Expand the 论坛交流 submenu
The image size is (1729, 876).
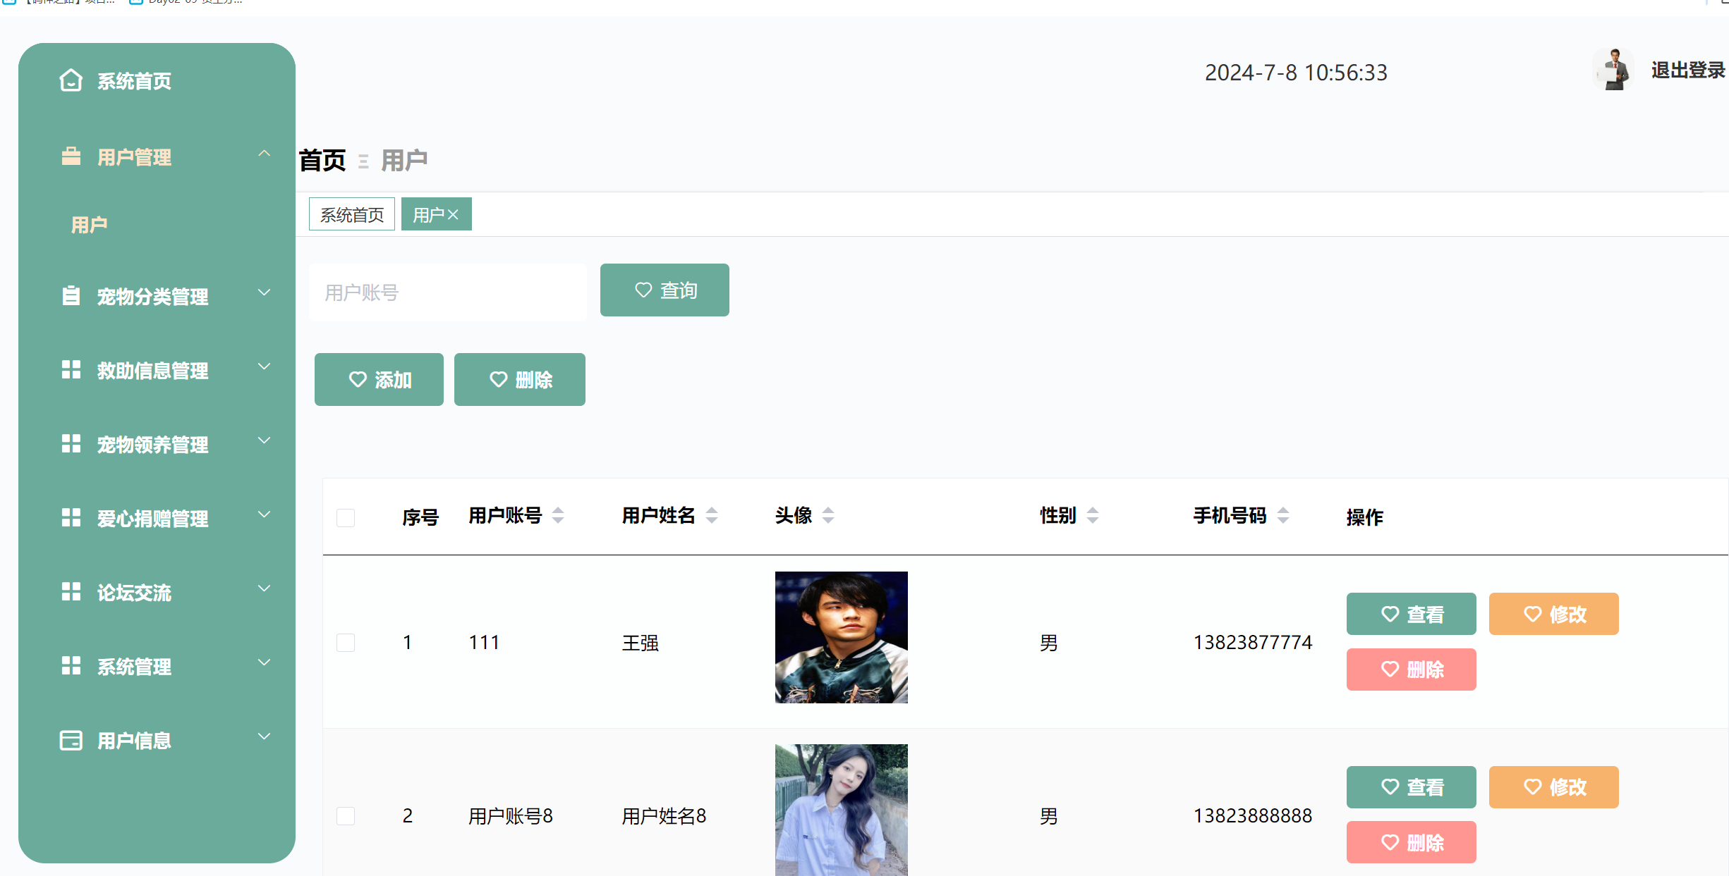[264, 589]
